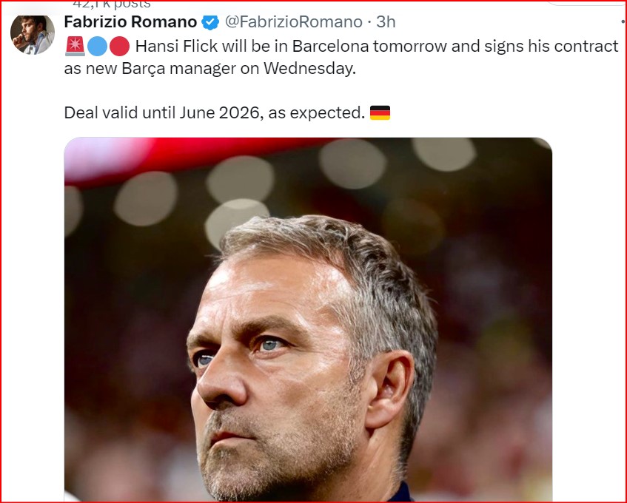627x503 pixels.
Task: Open the tweet via its 3h timestamp
Action: click(386, 21)
